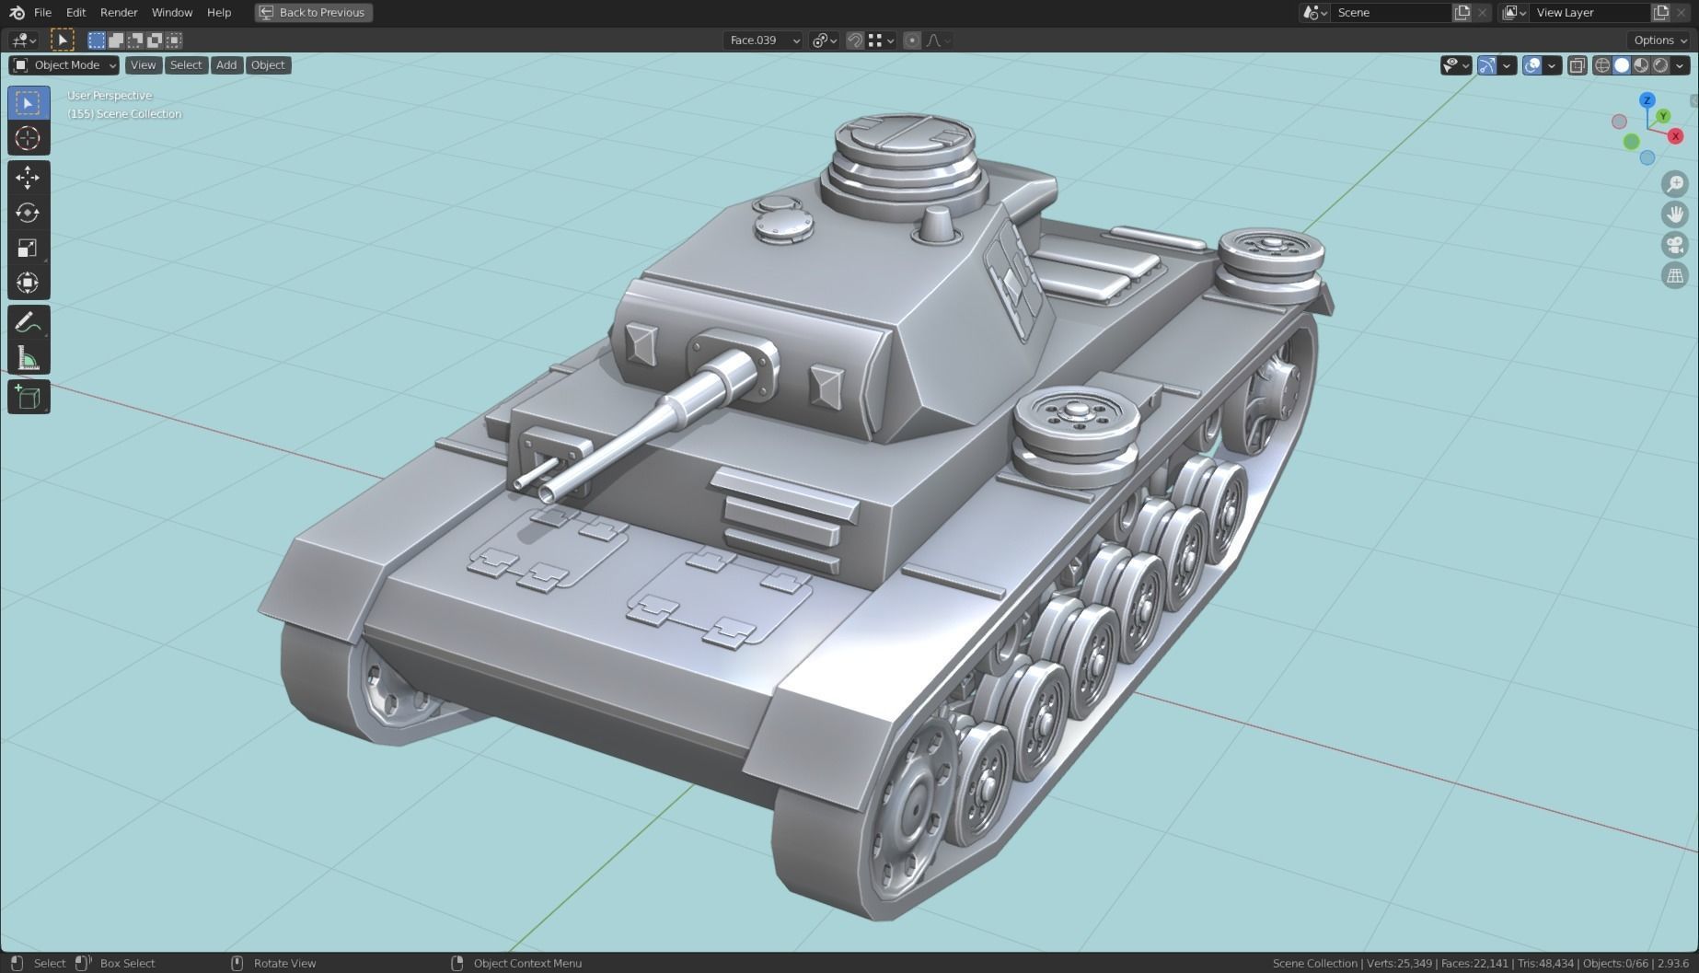The image size is (1699, 973).
Task: Switch to Wireframe shading
Action: [x=1602, y=64]
